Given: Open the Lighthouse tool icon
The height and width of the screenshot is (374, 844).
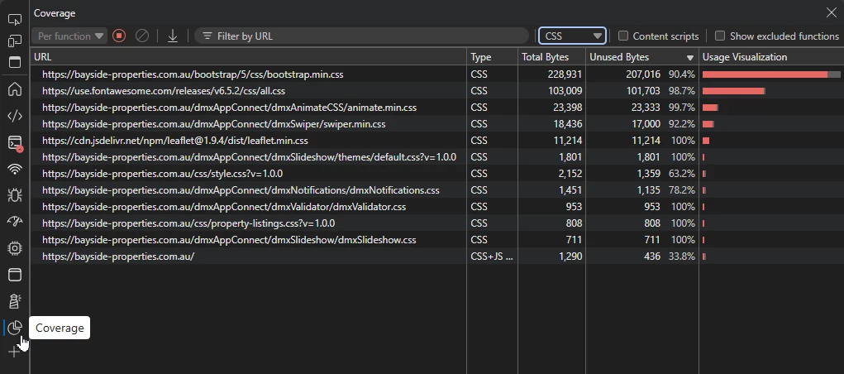Looking at the screenshot, I should tap(15, 300).
